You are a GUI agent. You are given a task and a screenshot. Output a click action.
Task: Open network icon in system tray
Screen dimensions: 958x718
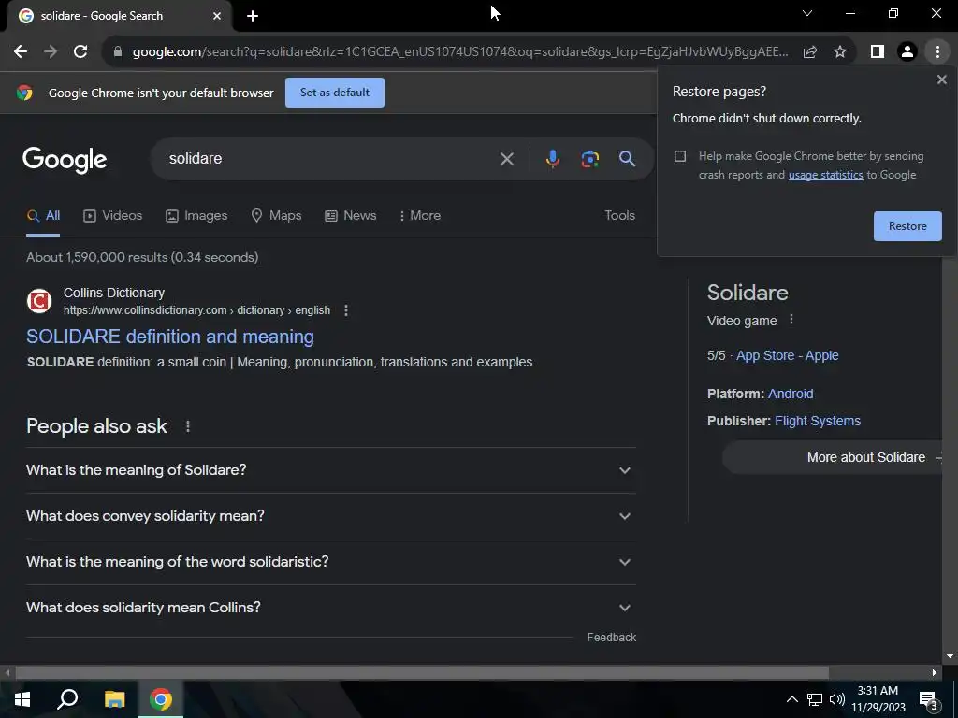pos(815,699)
